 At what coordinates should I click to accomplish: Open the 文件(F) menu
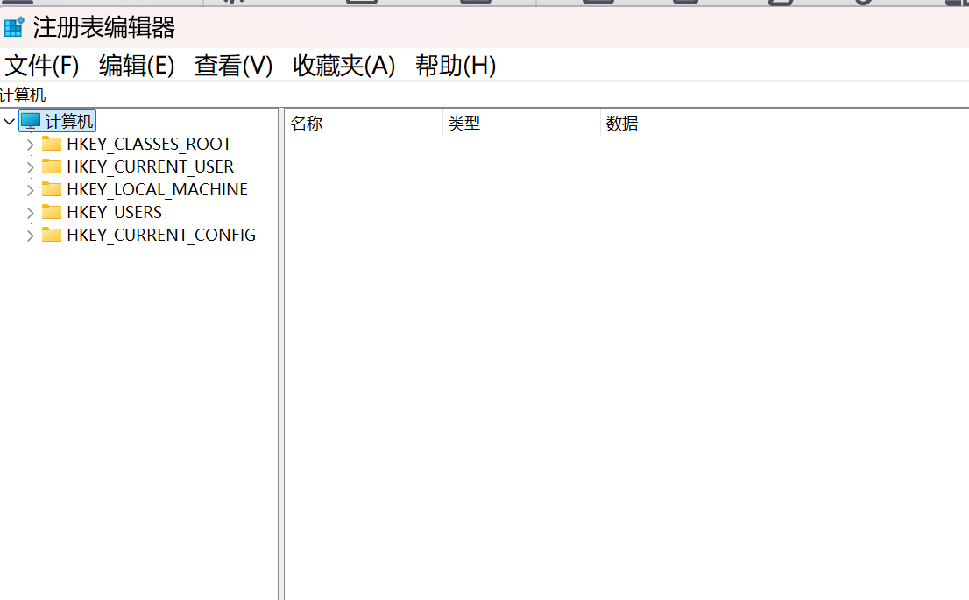coord(41,66)
